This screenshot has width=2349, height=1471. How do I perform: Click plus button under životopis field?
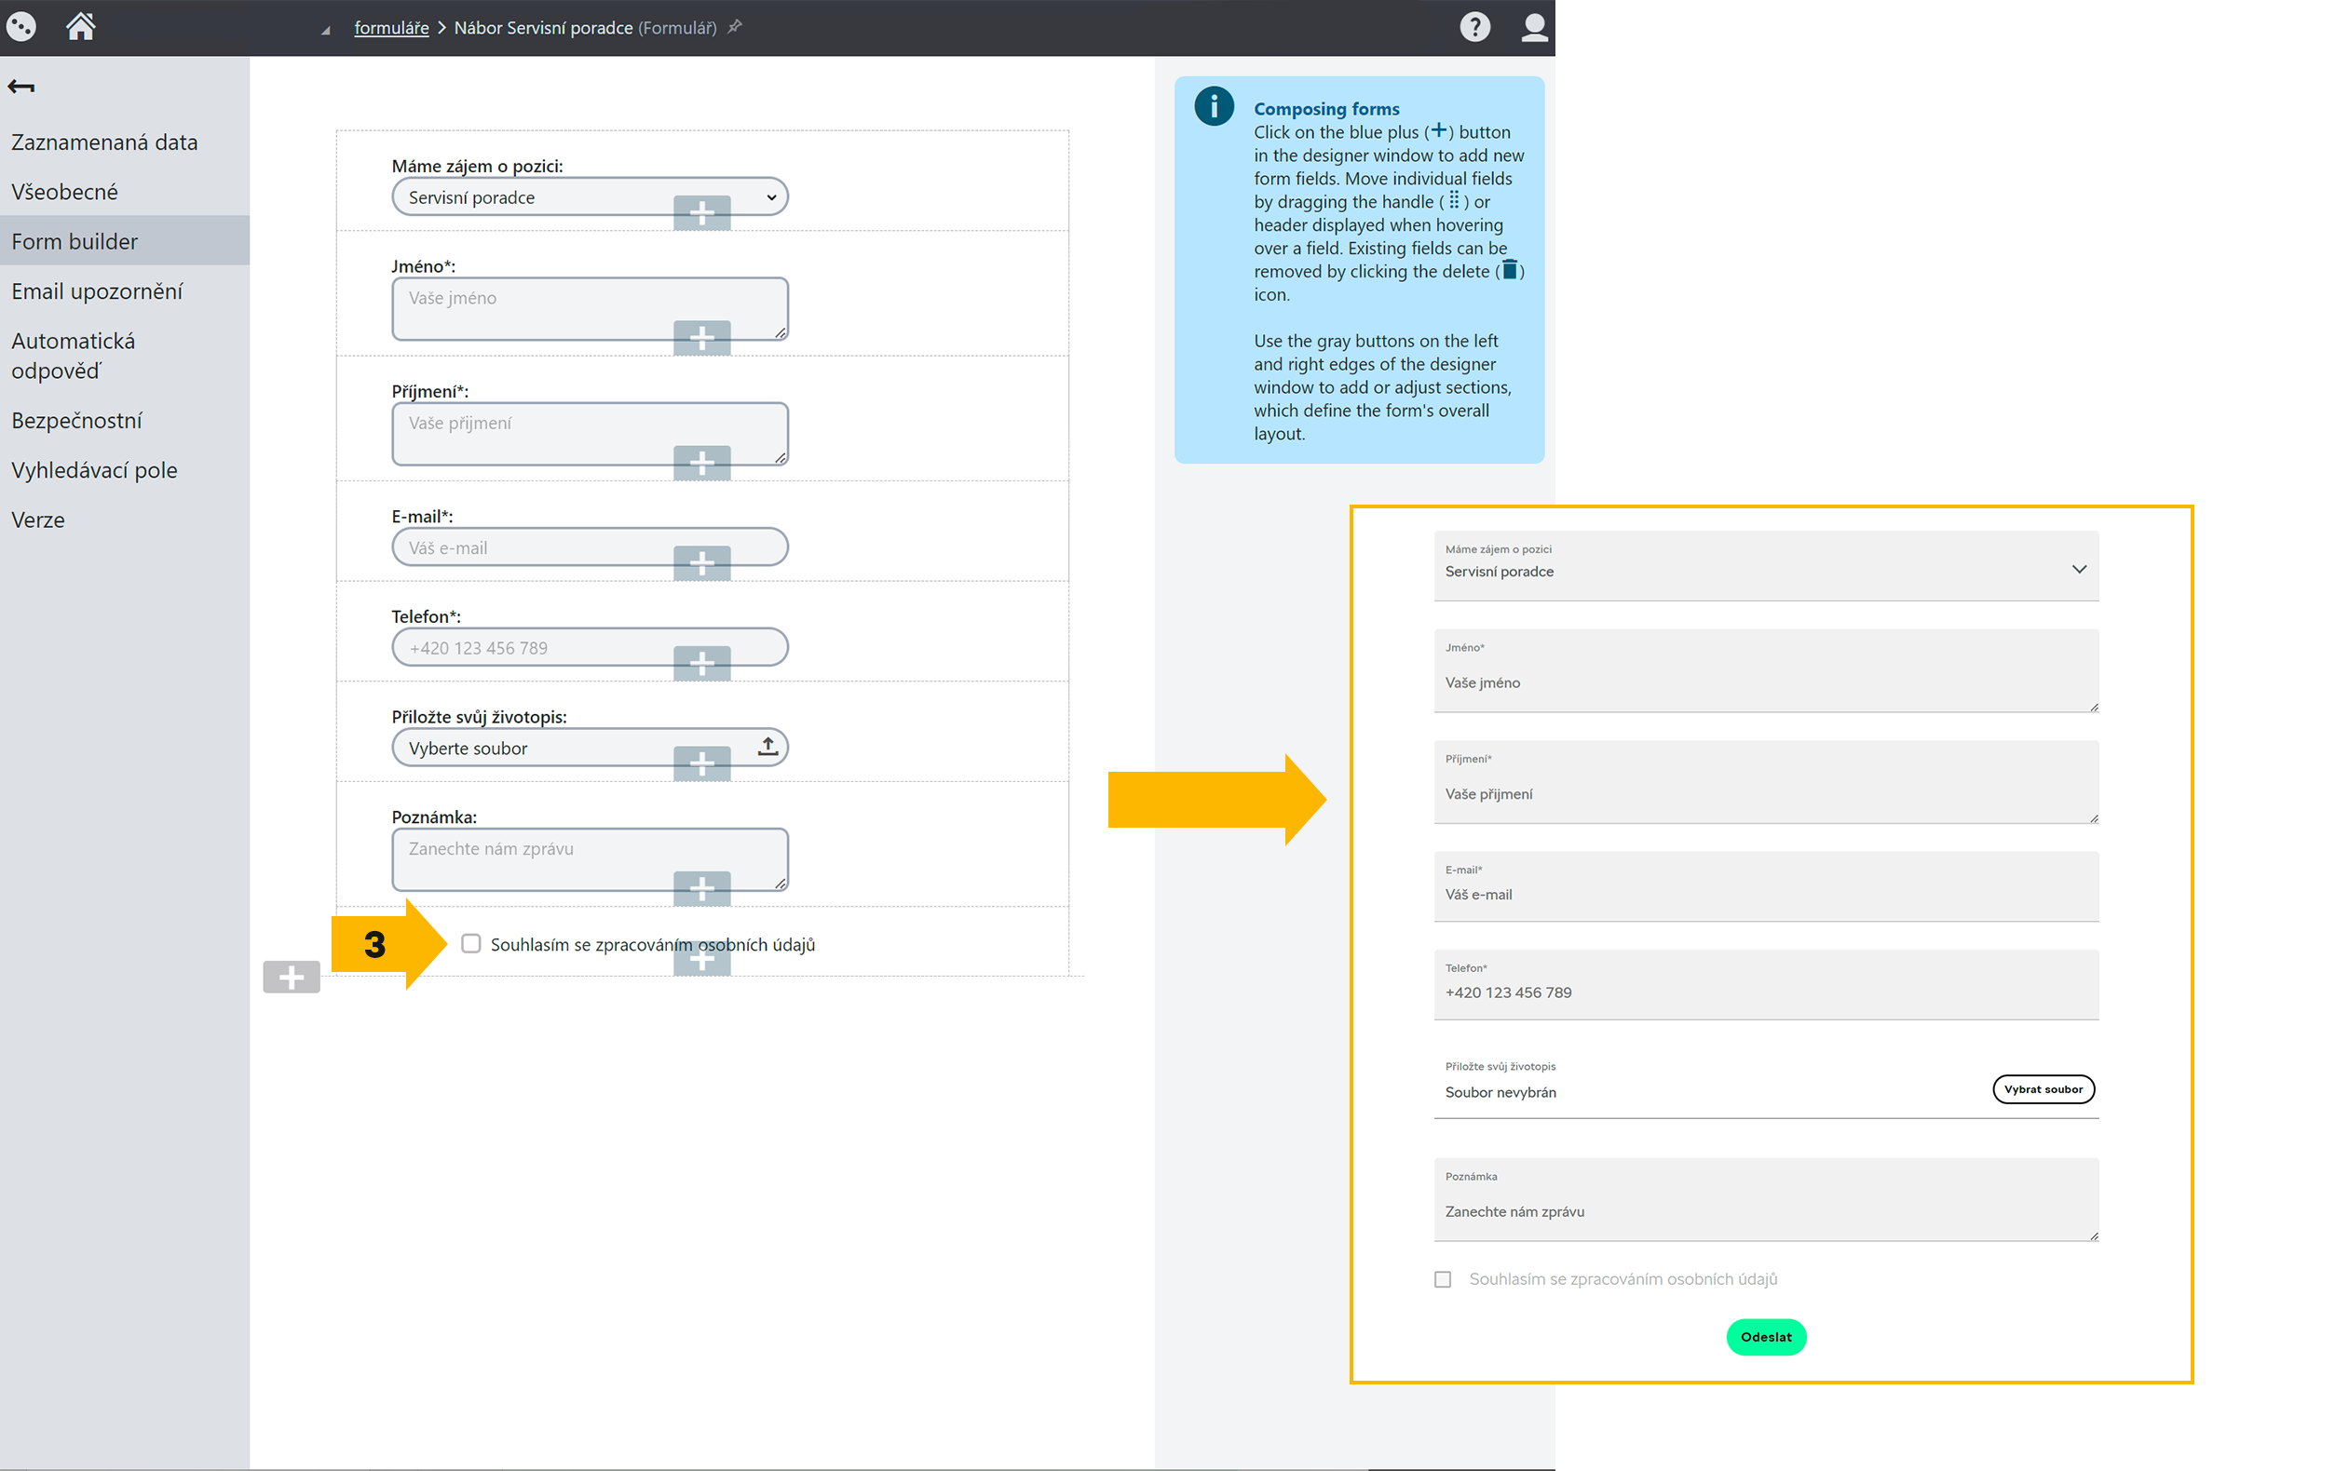tap(701, 763)
